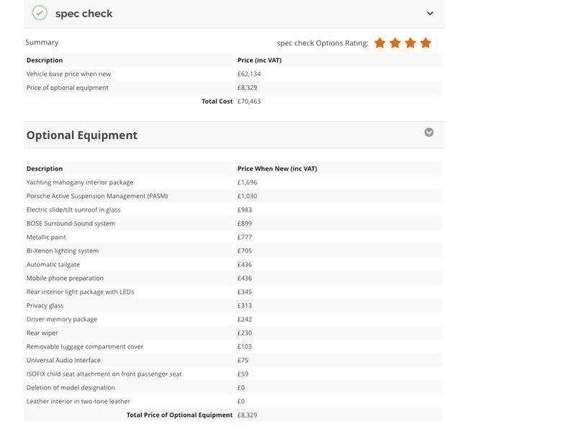
Task: Click the Metallic paint entry
Action: click(x=46, y=238)
